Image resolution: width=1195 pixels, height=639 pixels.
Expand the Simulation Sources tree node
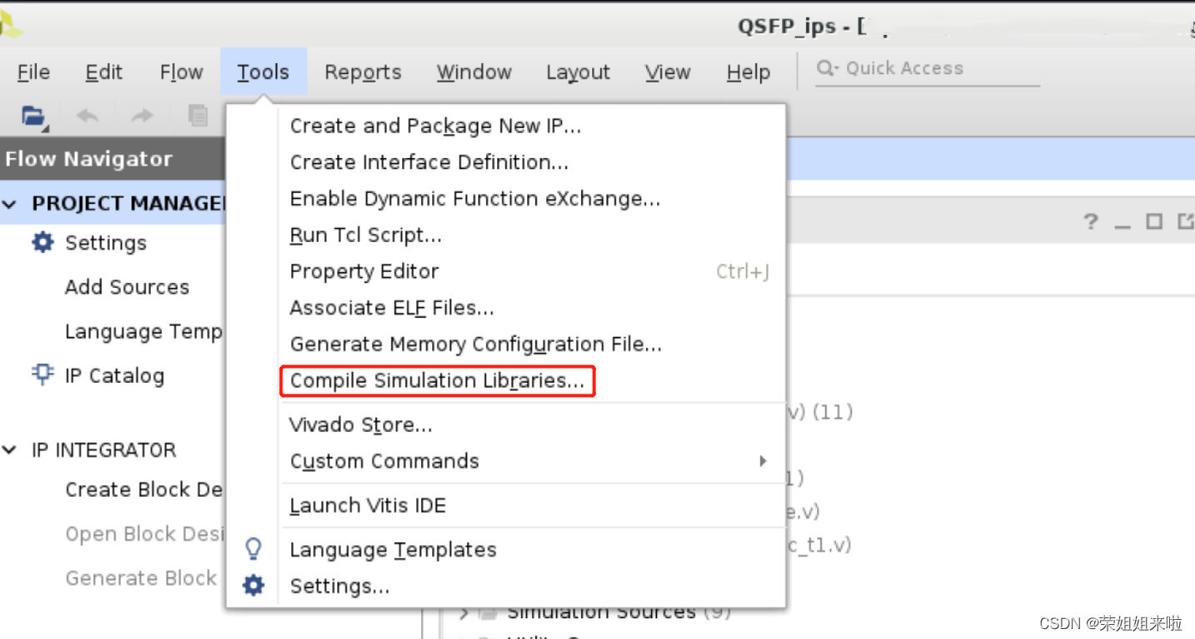pyautogui.click(x=464, y=612)
